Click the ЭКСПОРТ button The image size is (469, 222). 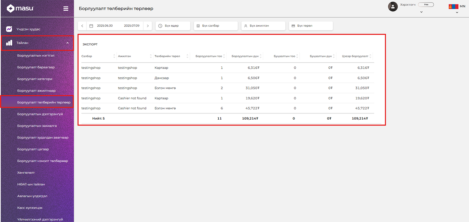point(90,44)
